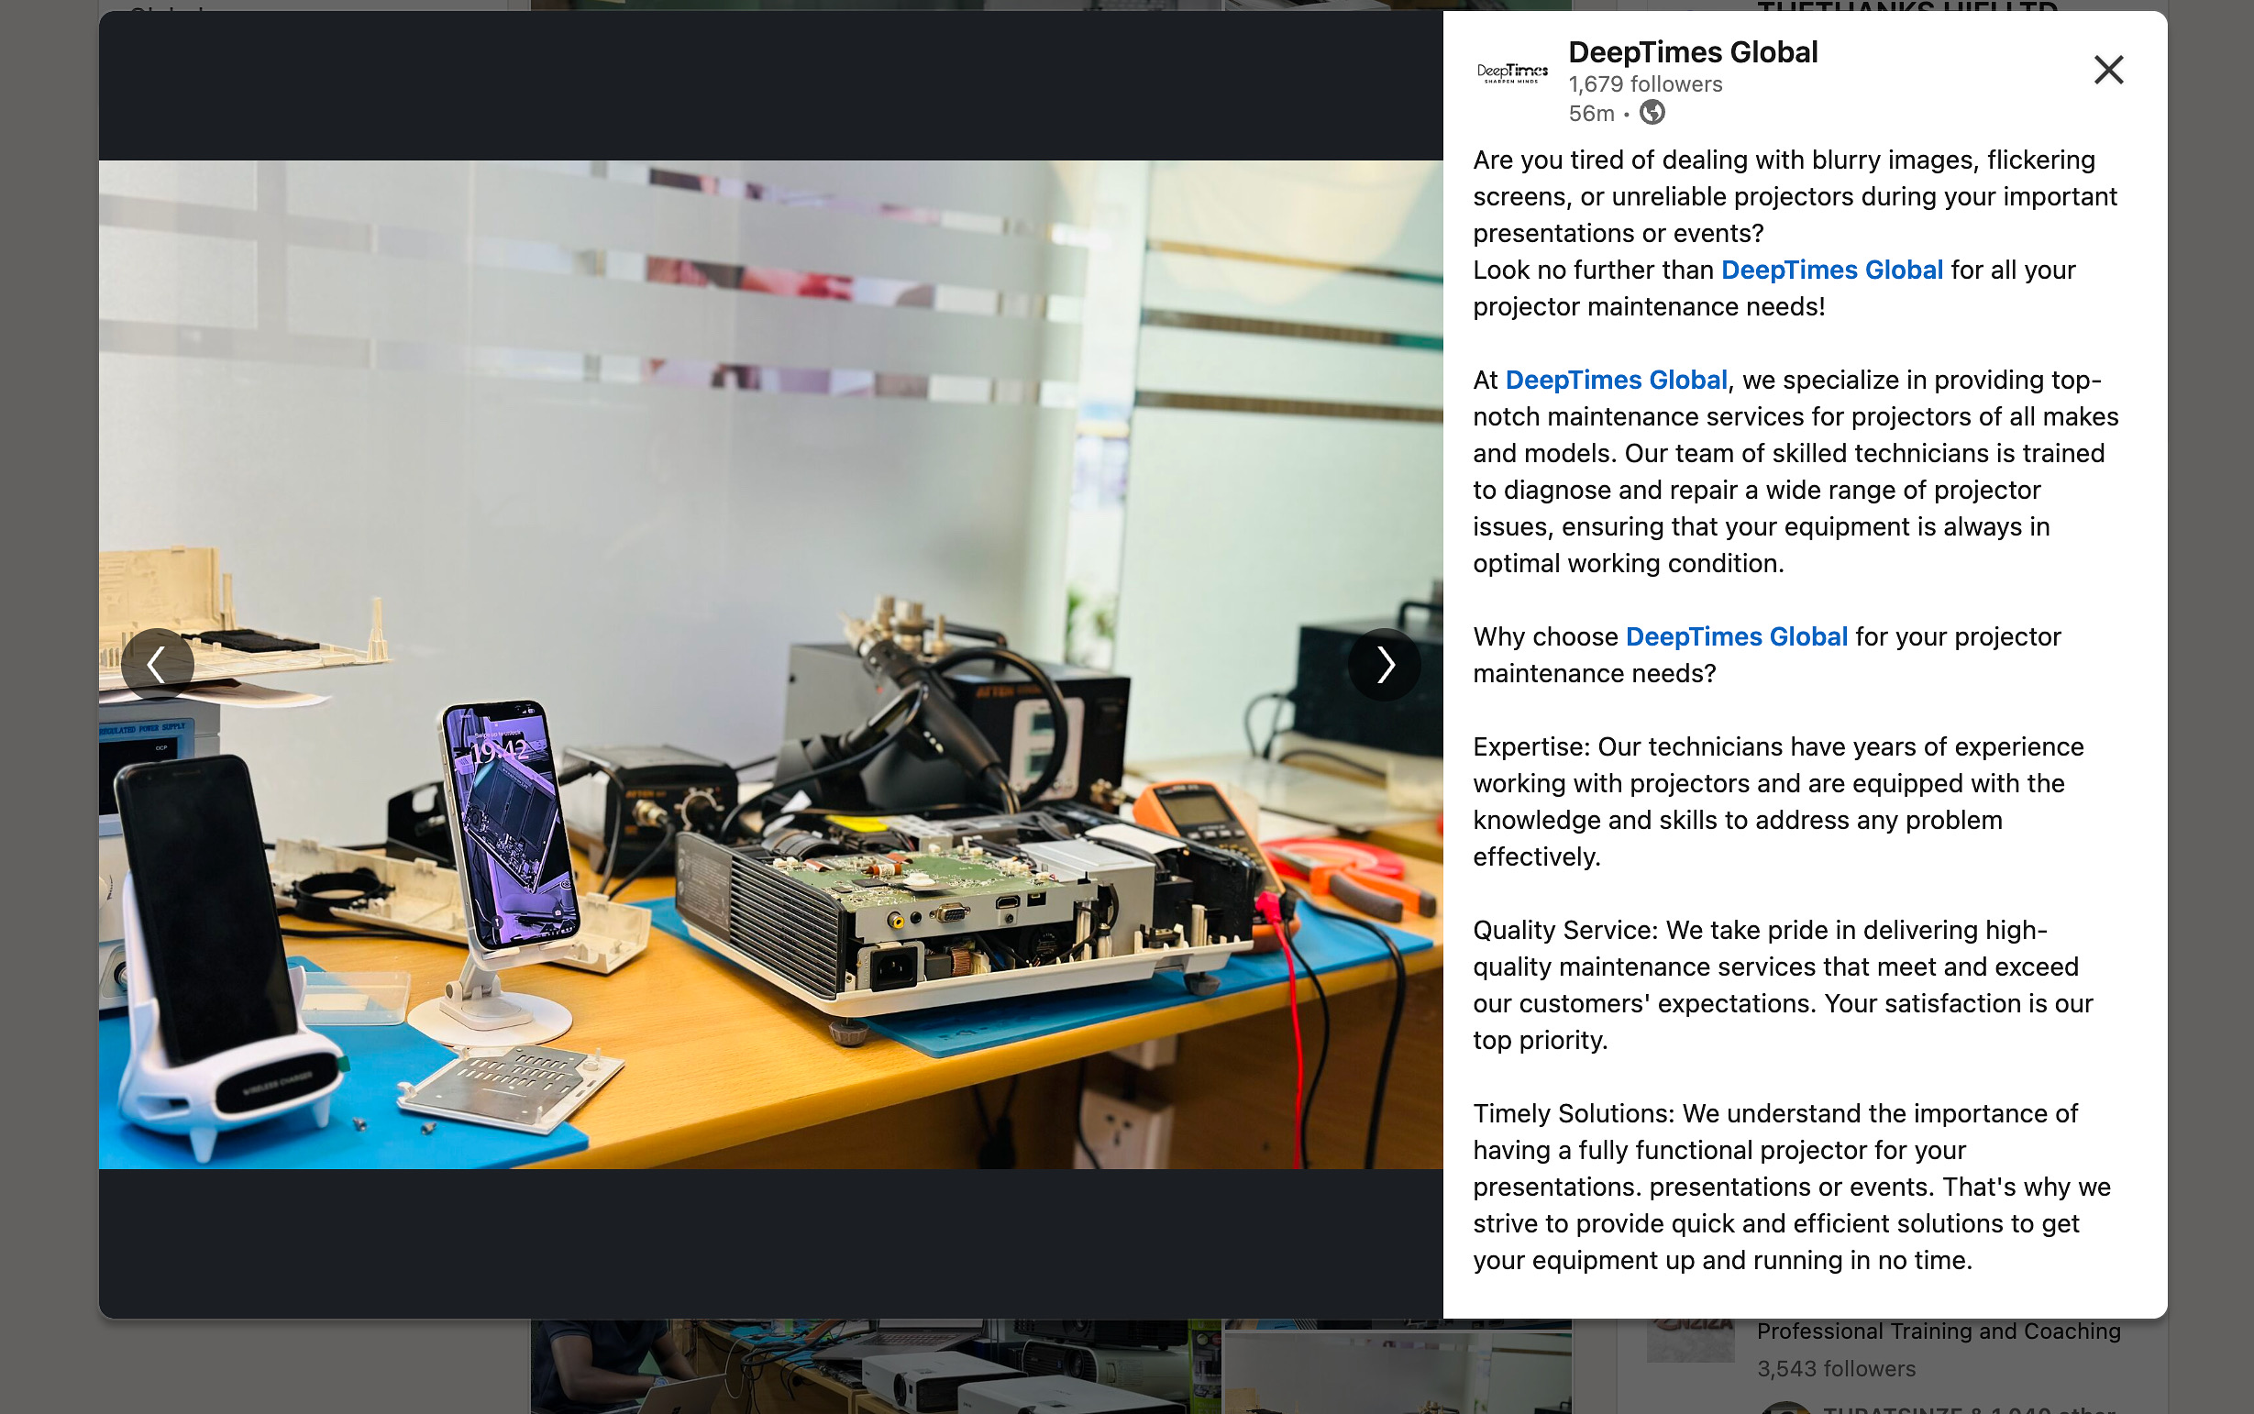Go back using the left chevron arrow
Screen dimensions: 2254x1414
point(158,664)
